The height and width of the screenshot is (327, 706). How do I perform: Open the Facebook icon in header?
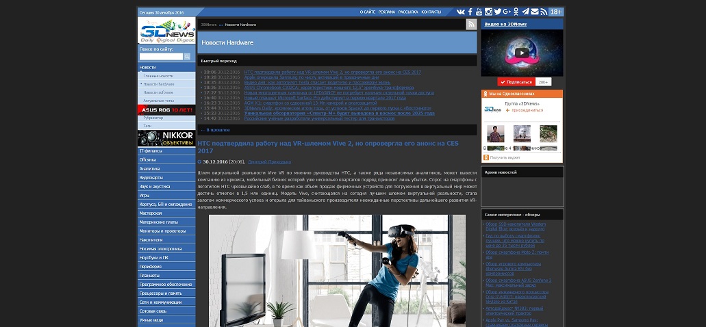pos(470,12)
